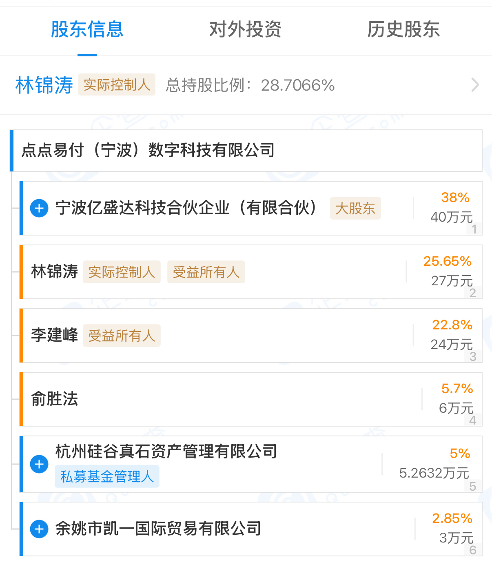Click the 38% shareholding value

point(455,198)
